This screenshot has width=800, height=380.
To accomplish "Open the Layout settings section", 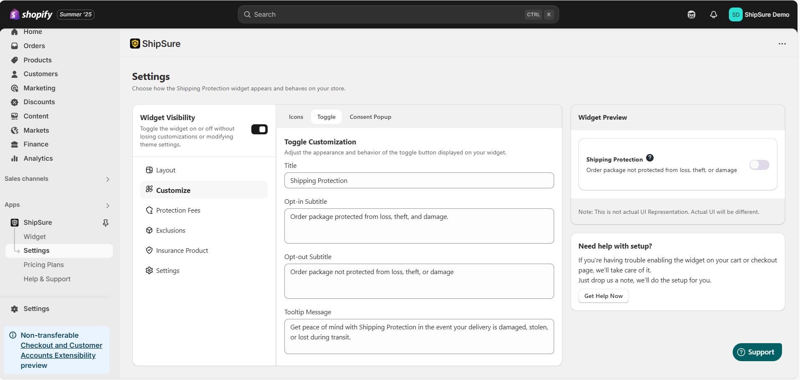I will pos(204,170).
